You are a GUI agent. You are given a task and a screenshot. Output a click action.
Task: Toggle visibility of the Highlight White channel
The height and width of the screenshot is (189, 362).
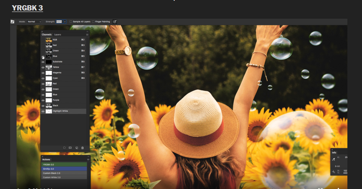(43, 111)
